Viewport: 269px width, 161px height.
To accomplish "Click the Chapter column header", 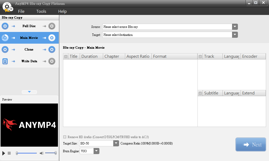I will [114, 56].
